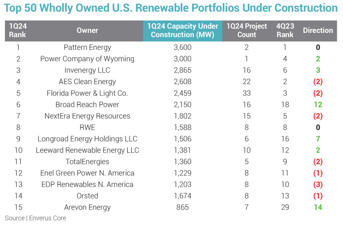Click the NextEra Energy Resources owner cell
The image size is (343, 227).
click(87, 116)
